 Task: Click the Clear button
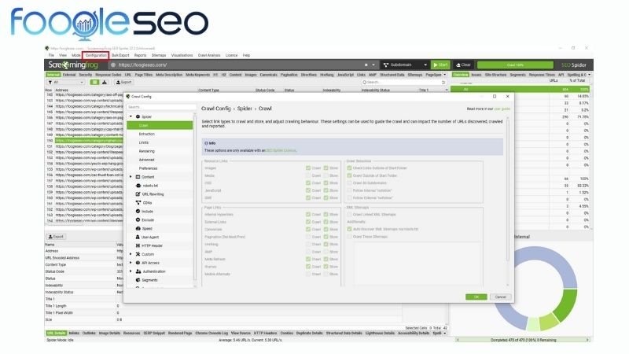[x=463, y=65]
